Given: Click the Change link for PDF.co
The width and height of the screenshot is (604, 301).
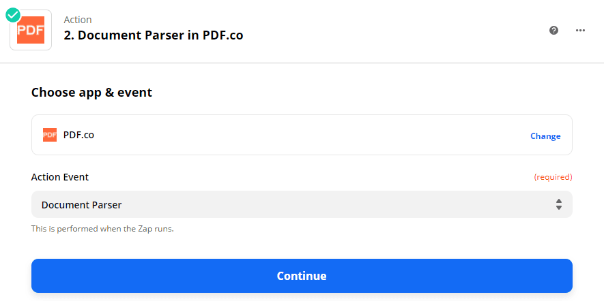Looking at the screenshot, I should (545, 136).
